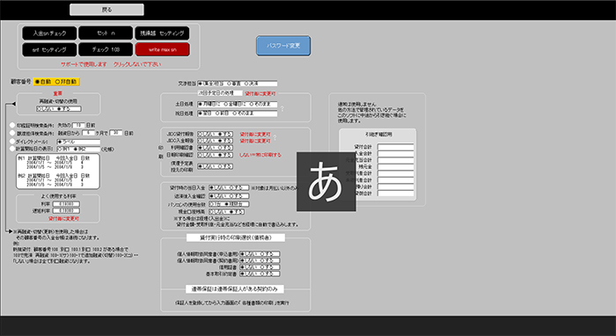This screenshot has height=336, width=616.
Task: Click the 利率 input field
Action: [x=66, y=204]
